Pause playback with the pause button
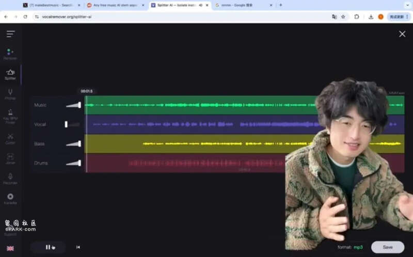 click(x=48, y=247)
